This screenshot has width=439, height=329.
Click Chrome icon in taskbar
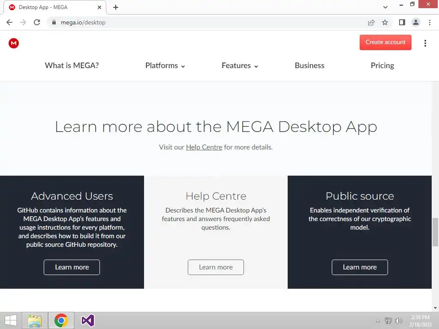click(61, 320)
